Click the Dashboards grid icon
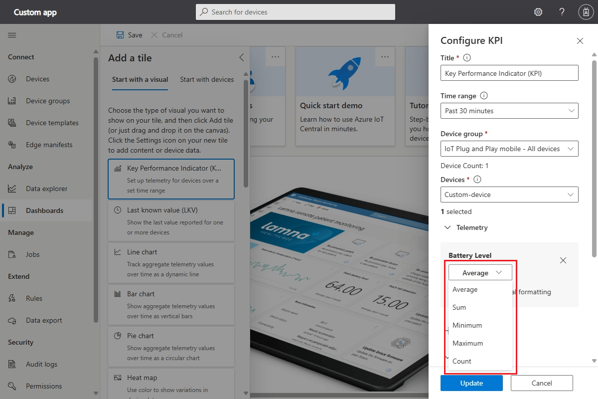 pyautogui.click(x=12, y=210)
